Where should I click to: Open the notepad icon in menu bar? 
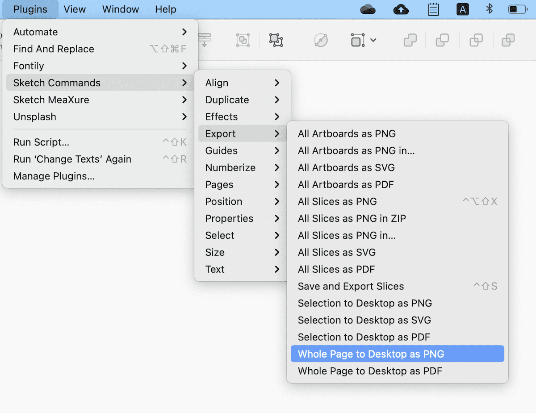tap(433, 9)
